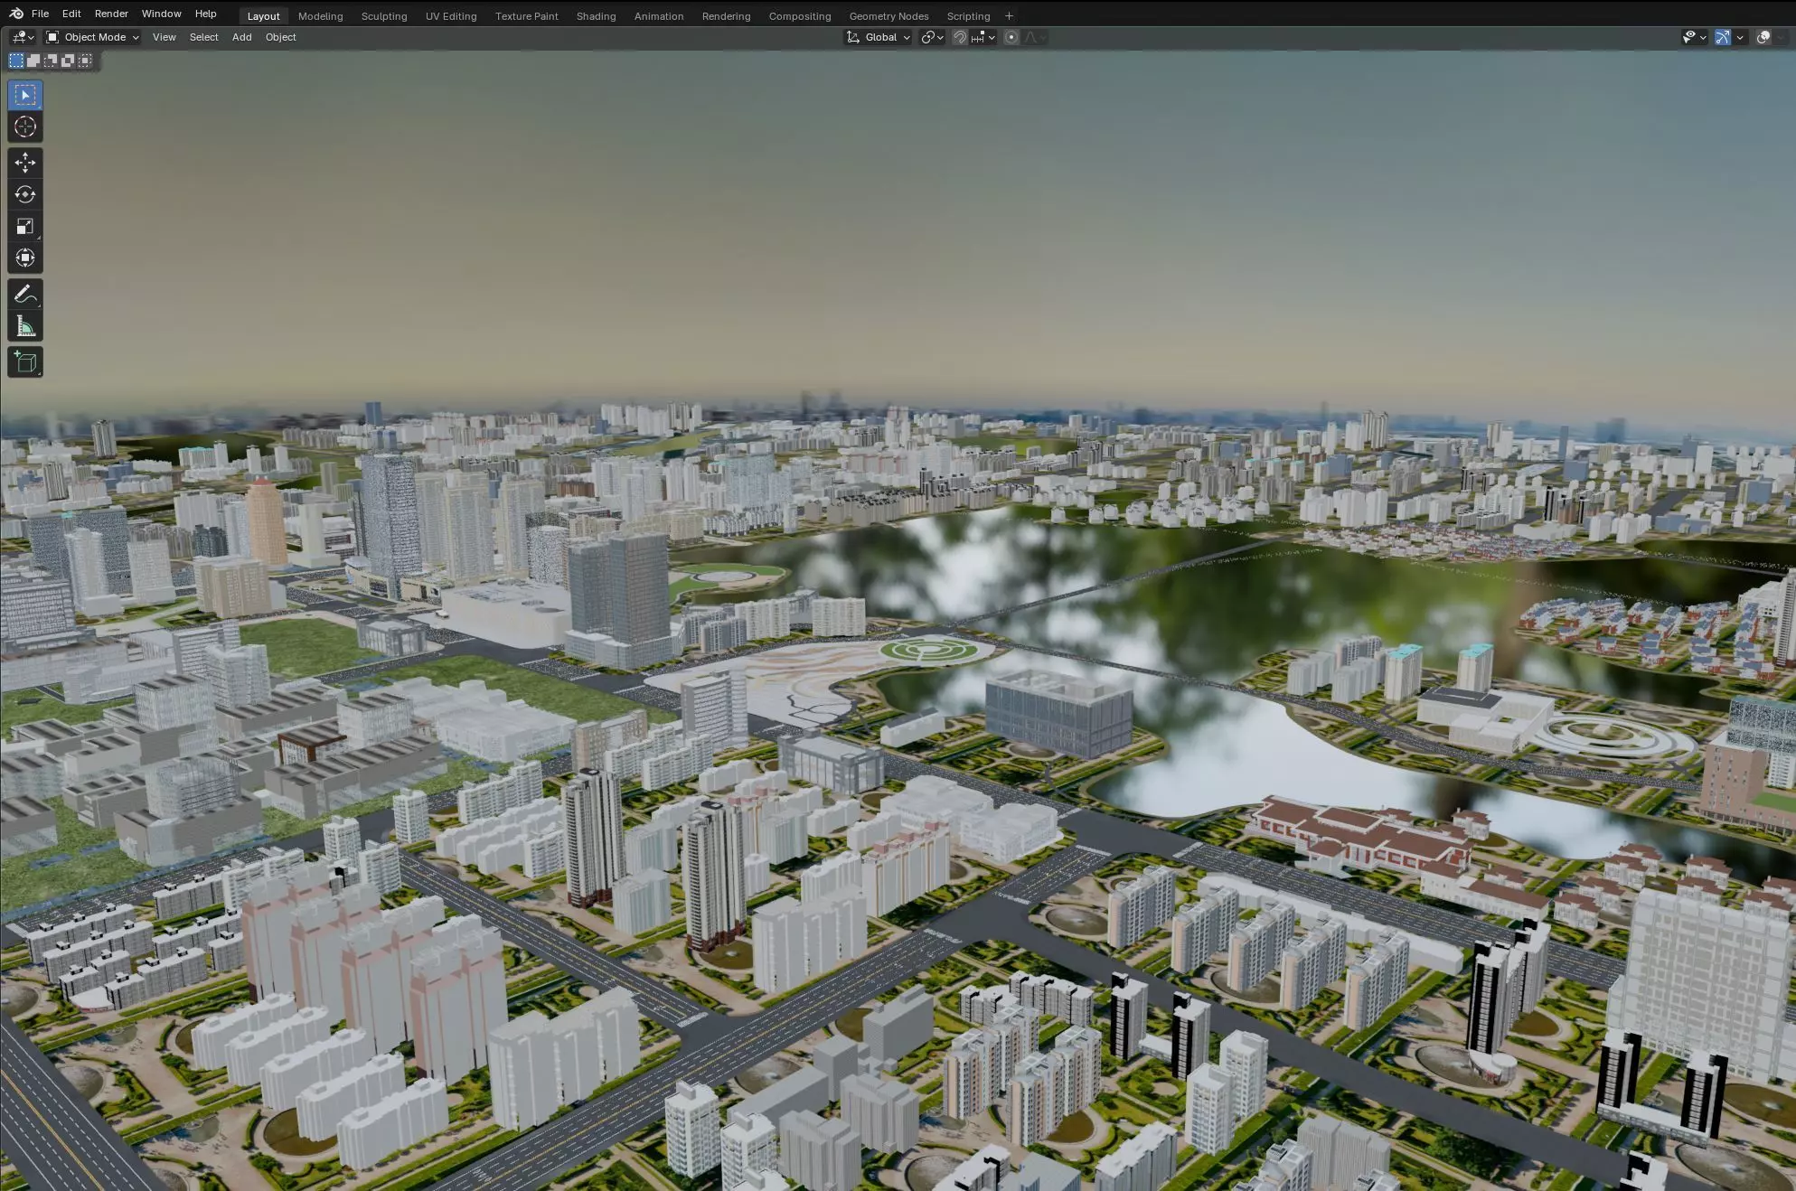Open the viewport Object menu
The height and width of the screenshot is (1191, 1796).
pos(280,37)
